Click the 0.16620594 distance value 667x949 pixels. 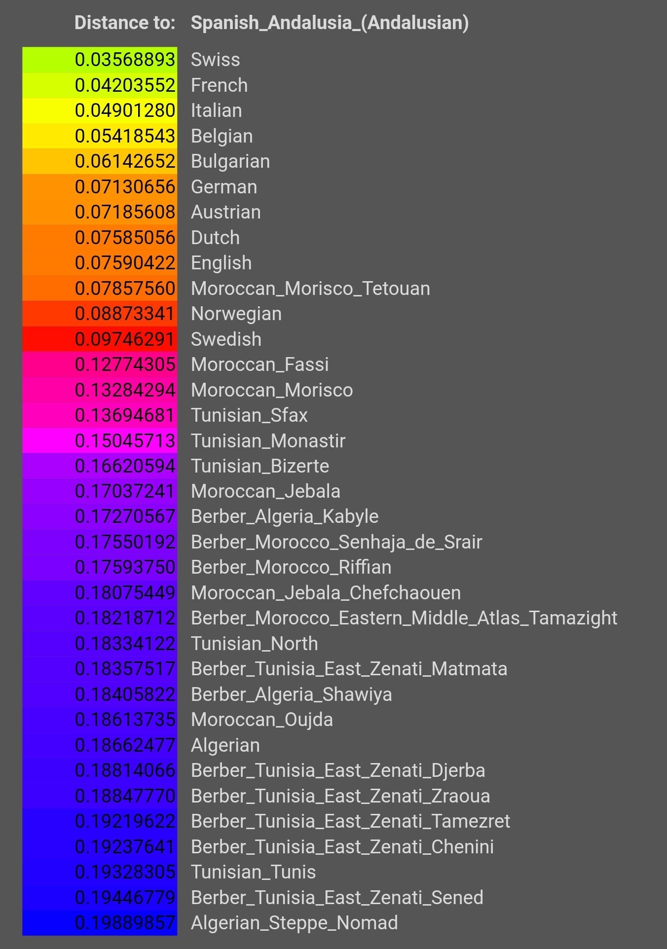pyautogui.click(x=125, y=466)
